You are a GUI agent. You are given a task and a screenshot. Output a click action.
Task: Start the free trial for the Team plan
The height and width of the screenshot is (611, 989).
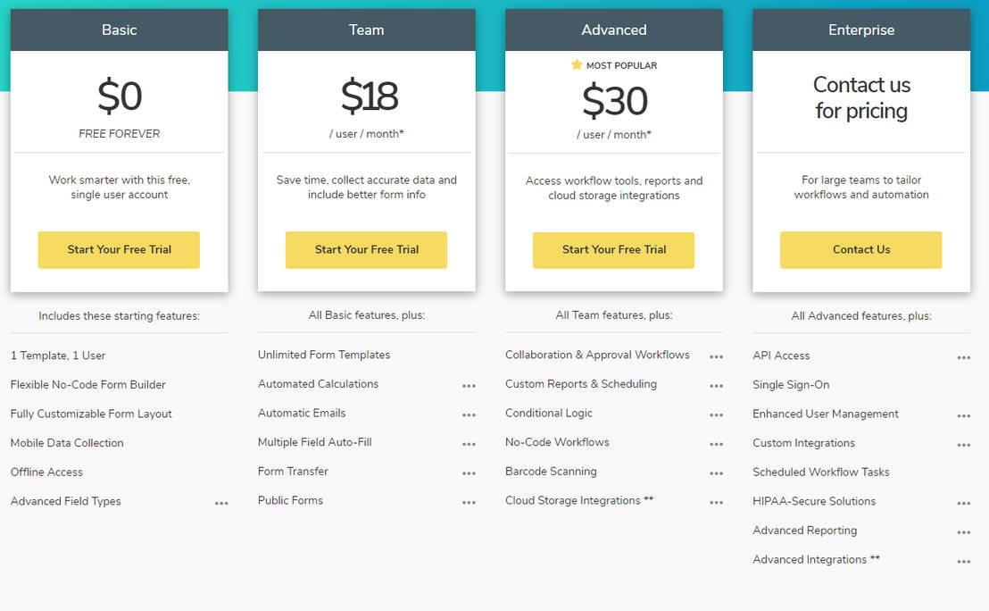coord(366,250)
